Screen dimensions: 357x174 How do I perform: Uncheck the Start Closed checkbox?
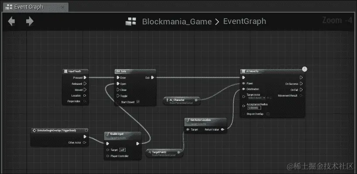[x=138, y=102]
